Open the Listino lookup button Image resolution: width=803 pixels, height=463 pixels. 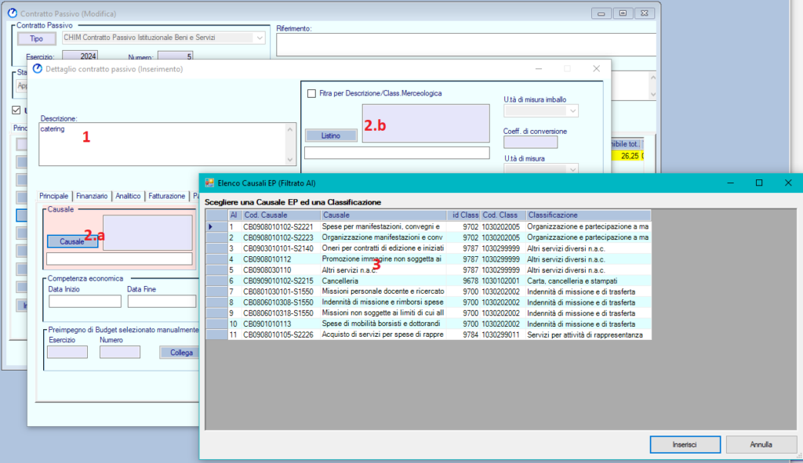point(331,136)
